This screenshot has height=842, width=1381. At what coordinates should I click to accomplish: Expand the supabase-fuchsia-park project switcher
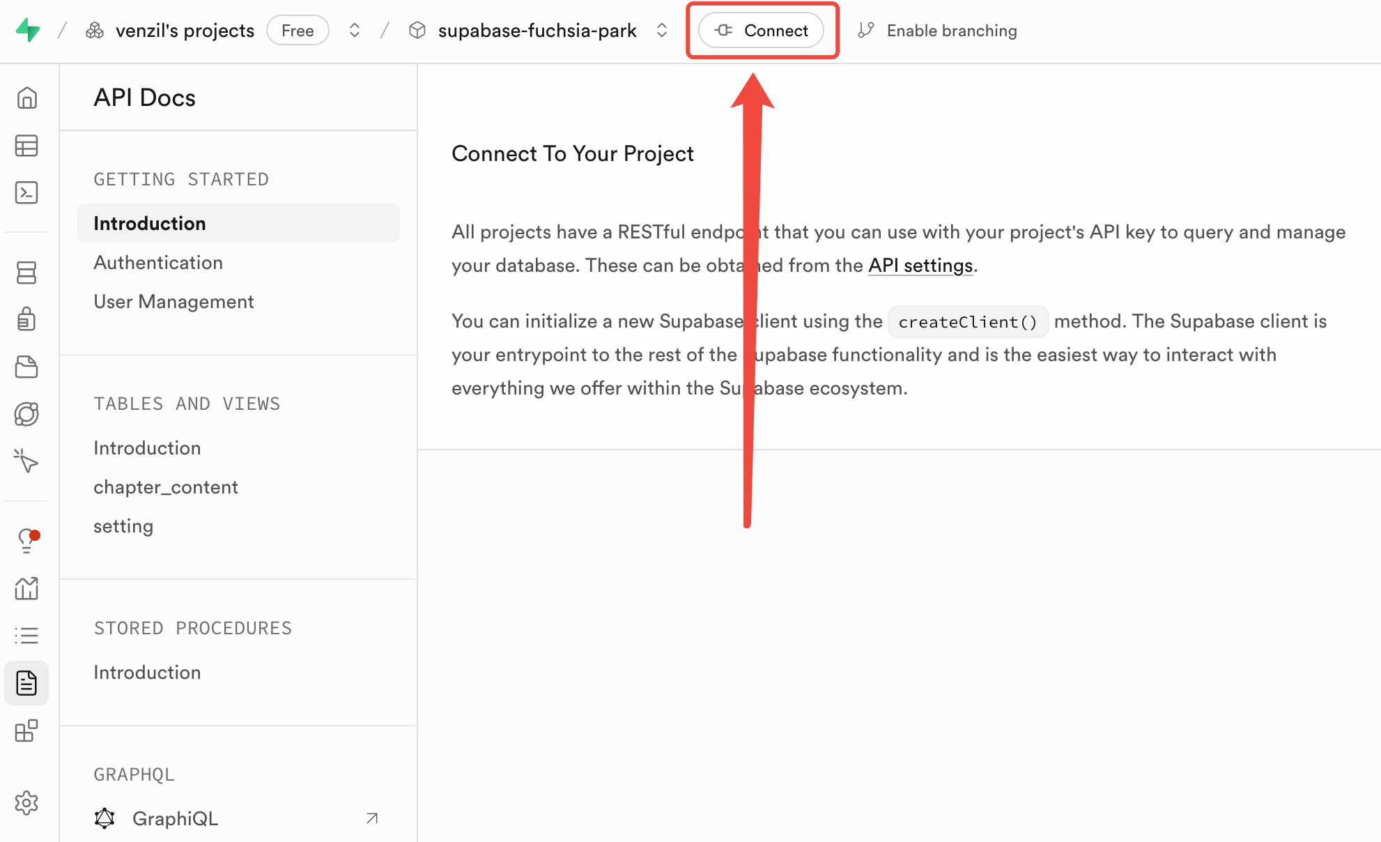(662, 30)
